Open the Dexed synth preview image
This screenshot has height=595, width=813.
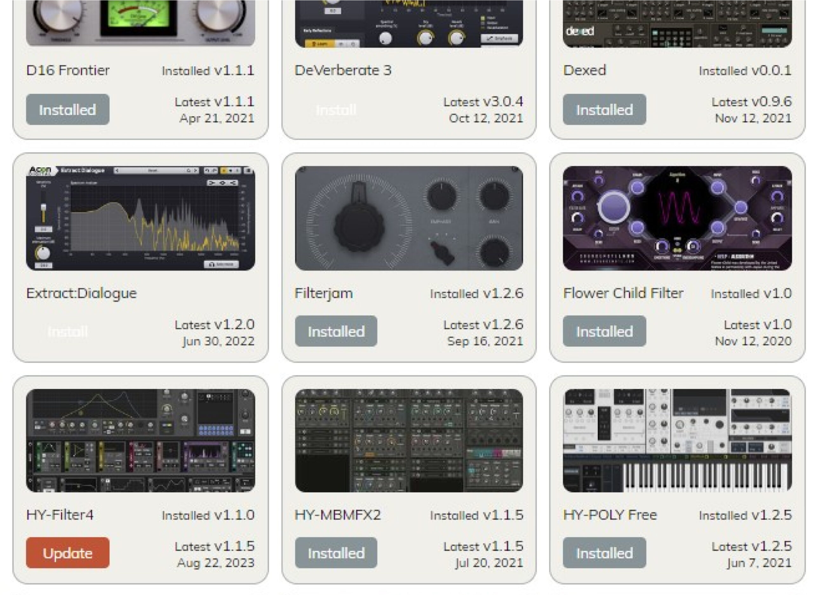point(677,23)
